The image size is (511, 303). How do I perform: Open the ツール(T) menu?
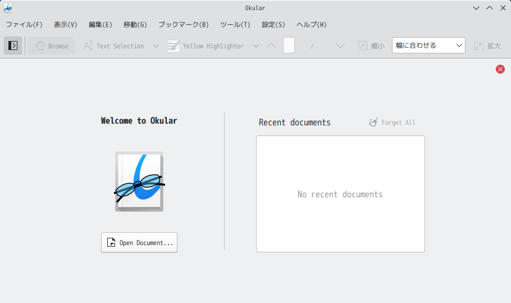tap(235, 25)
